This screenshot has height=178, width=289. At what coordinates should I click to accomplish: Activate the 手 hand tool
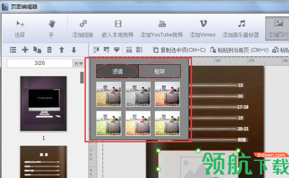coord(51,29)
